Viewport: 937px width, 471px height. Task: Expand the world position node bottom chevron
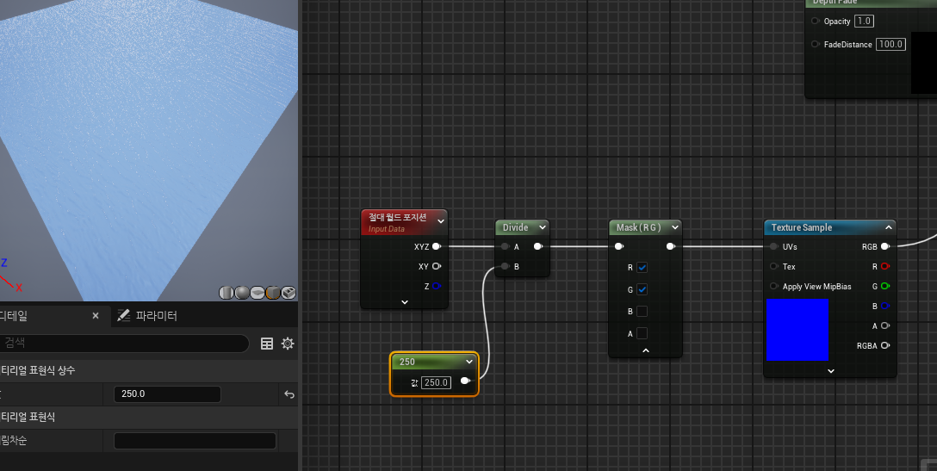tap(405, 302)
